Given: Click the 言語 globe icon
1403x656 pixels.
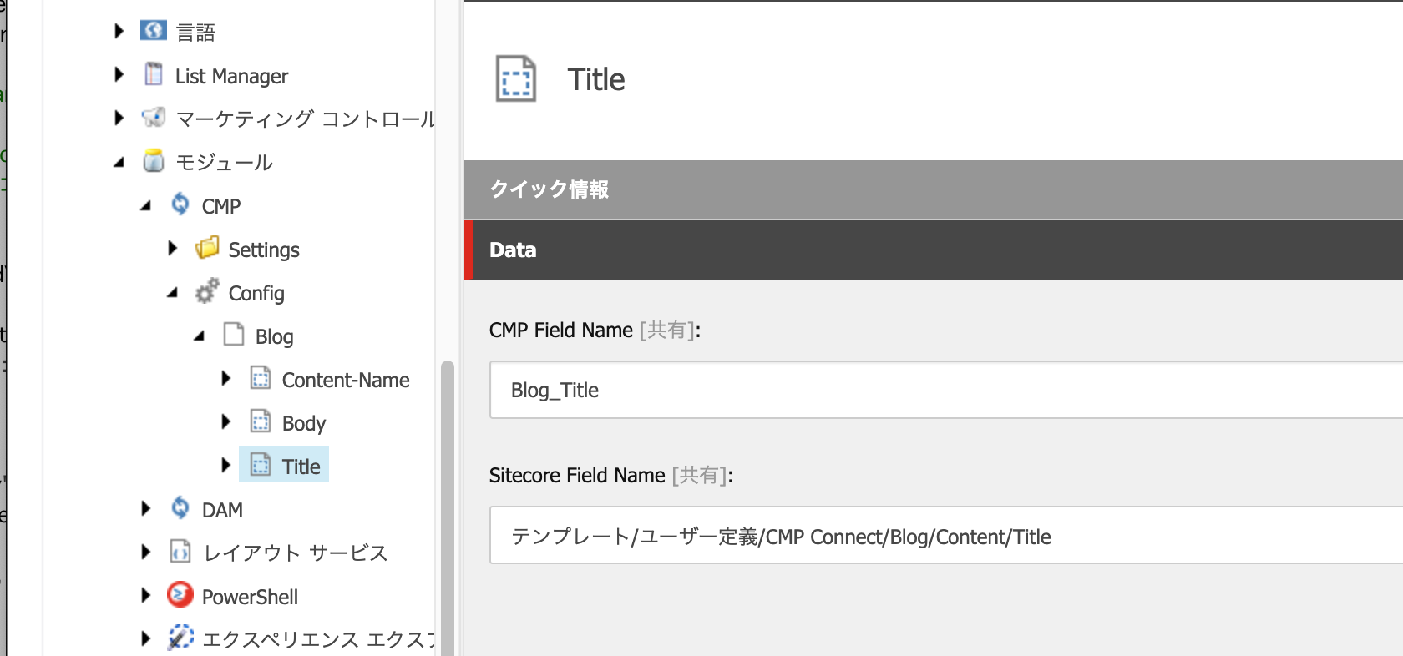Looking at the screenshot, I should [x=154, y=31].
